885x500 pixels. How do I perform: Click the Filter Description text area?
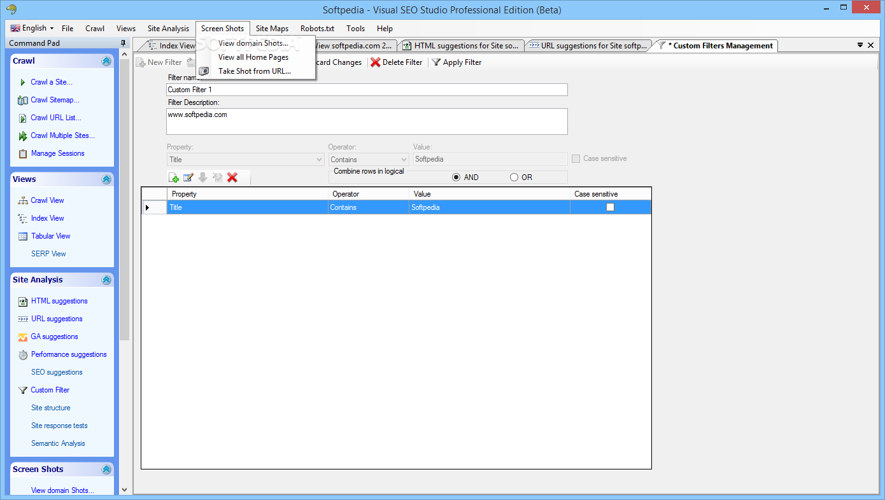click(x=367, y=122)
